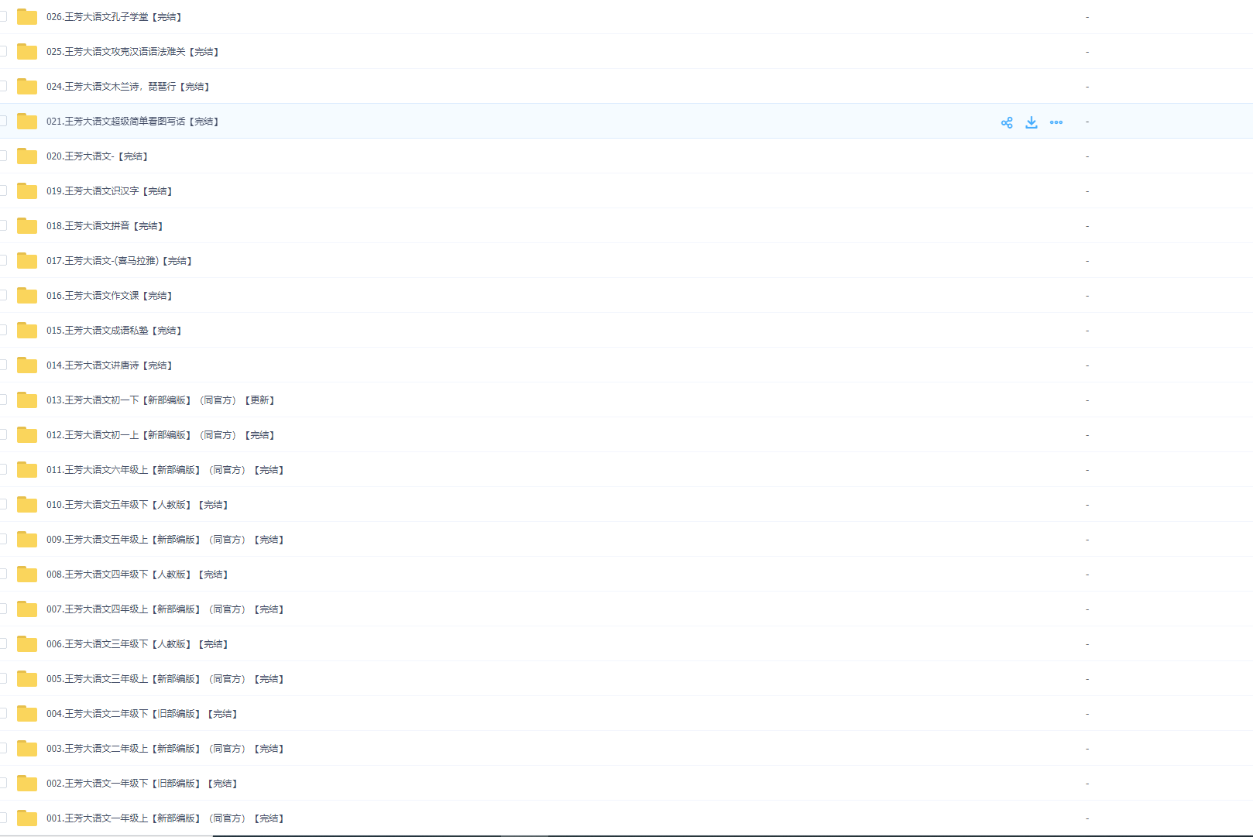Open 019.王芳大语文识汉字【完结】

tap(109, 190)
